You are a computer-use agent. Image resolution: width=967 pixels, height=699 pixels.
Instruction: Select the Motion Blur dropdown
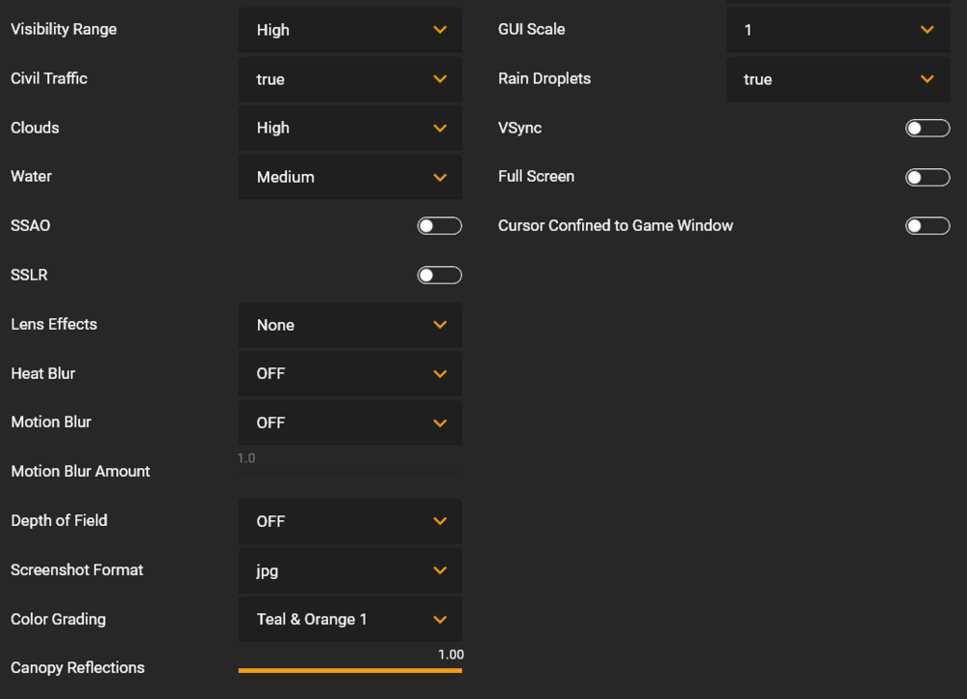coord(349,422)
